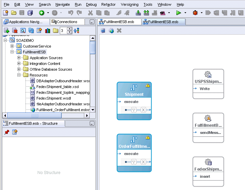Open the Debug button dropdown arrow
Viewport: 245px width, 190px height.
[x=202, y=13]
